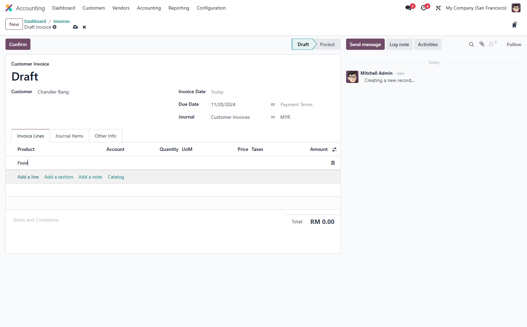527x327 pixels.
Task: Switch to the Journal Items tab
Action: [69, 136]
